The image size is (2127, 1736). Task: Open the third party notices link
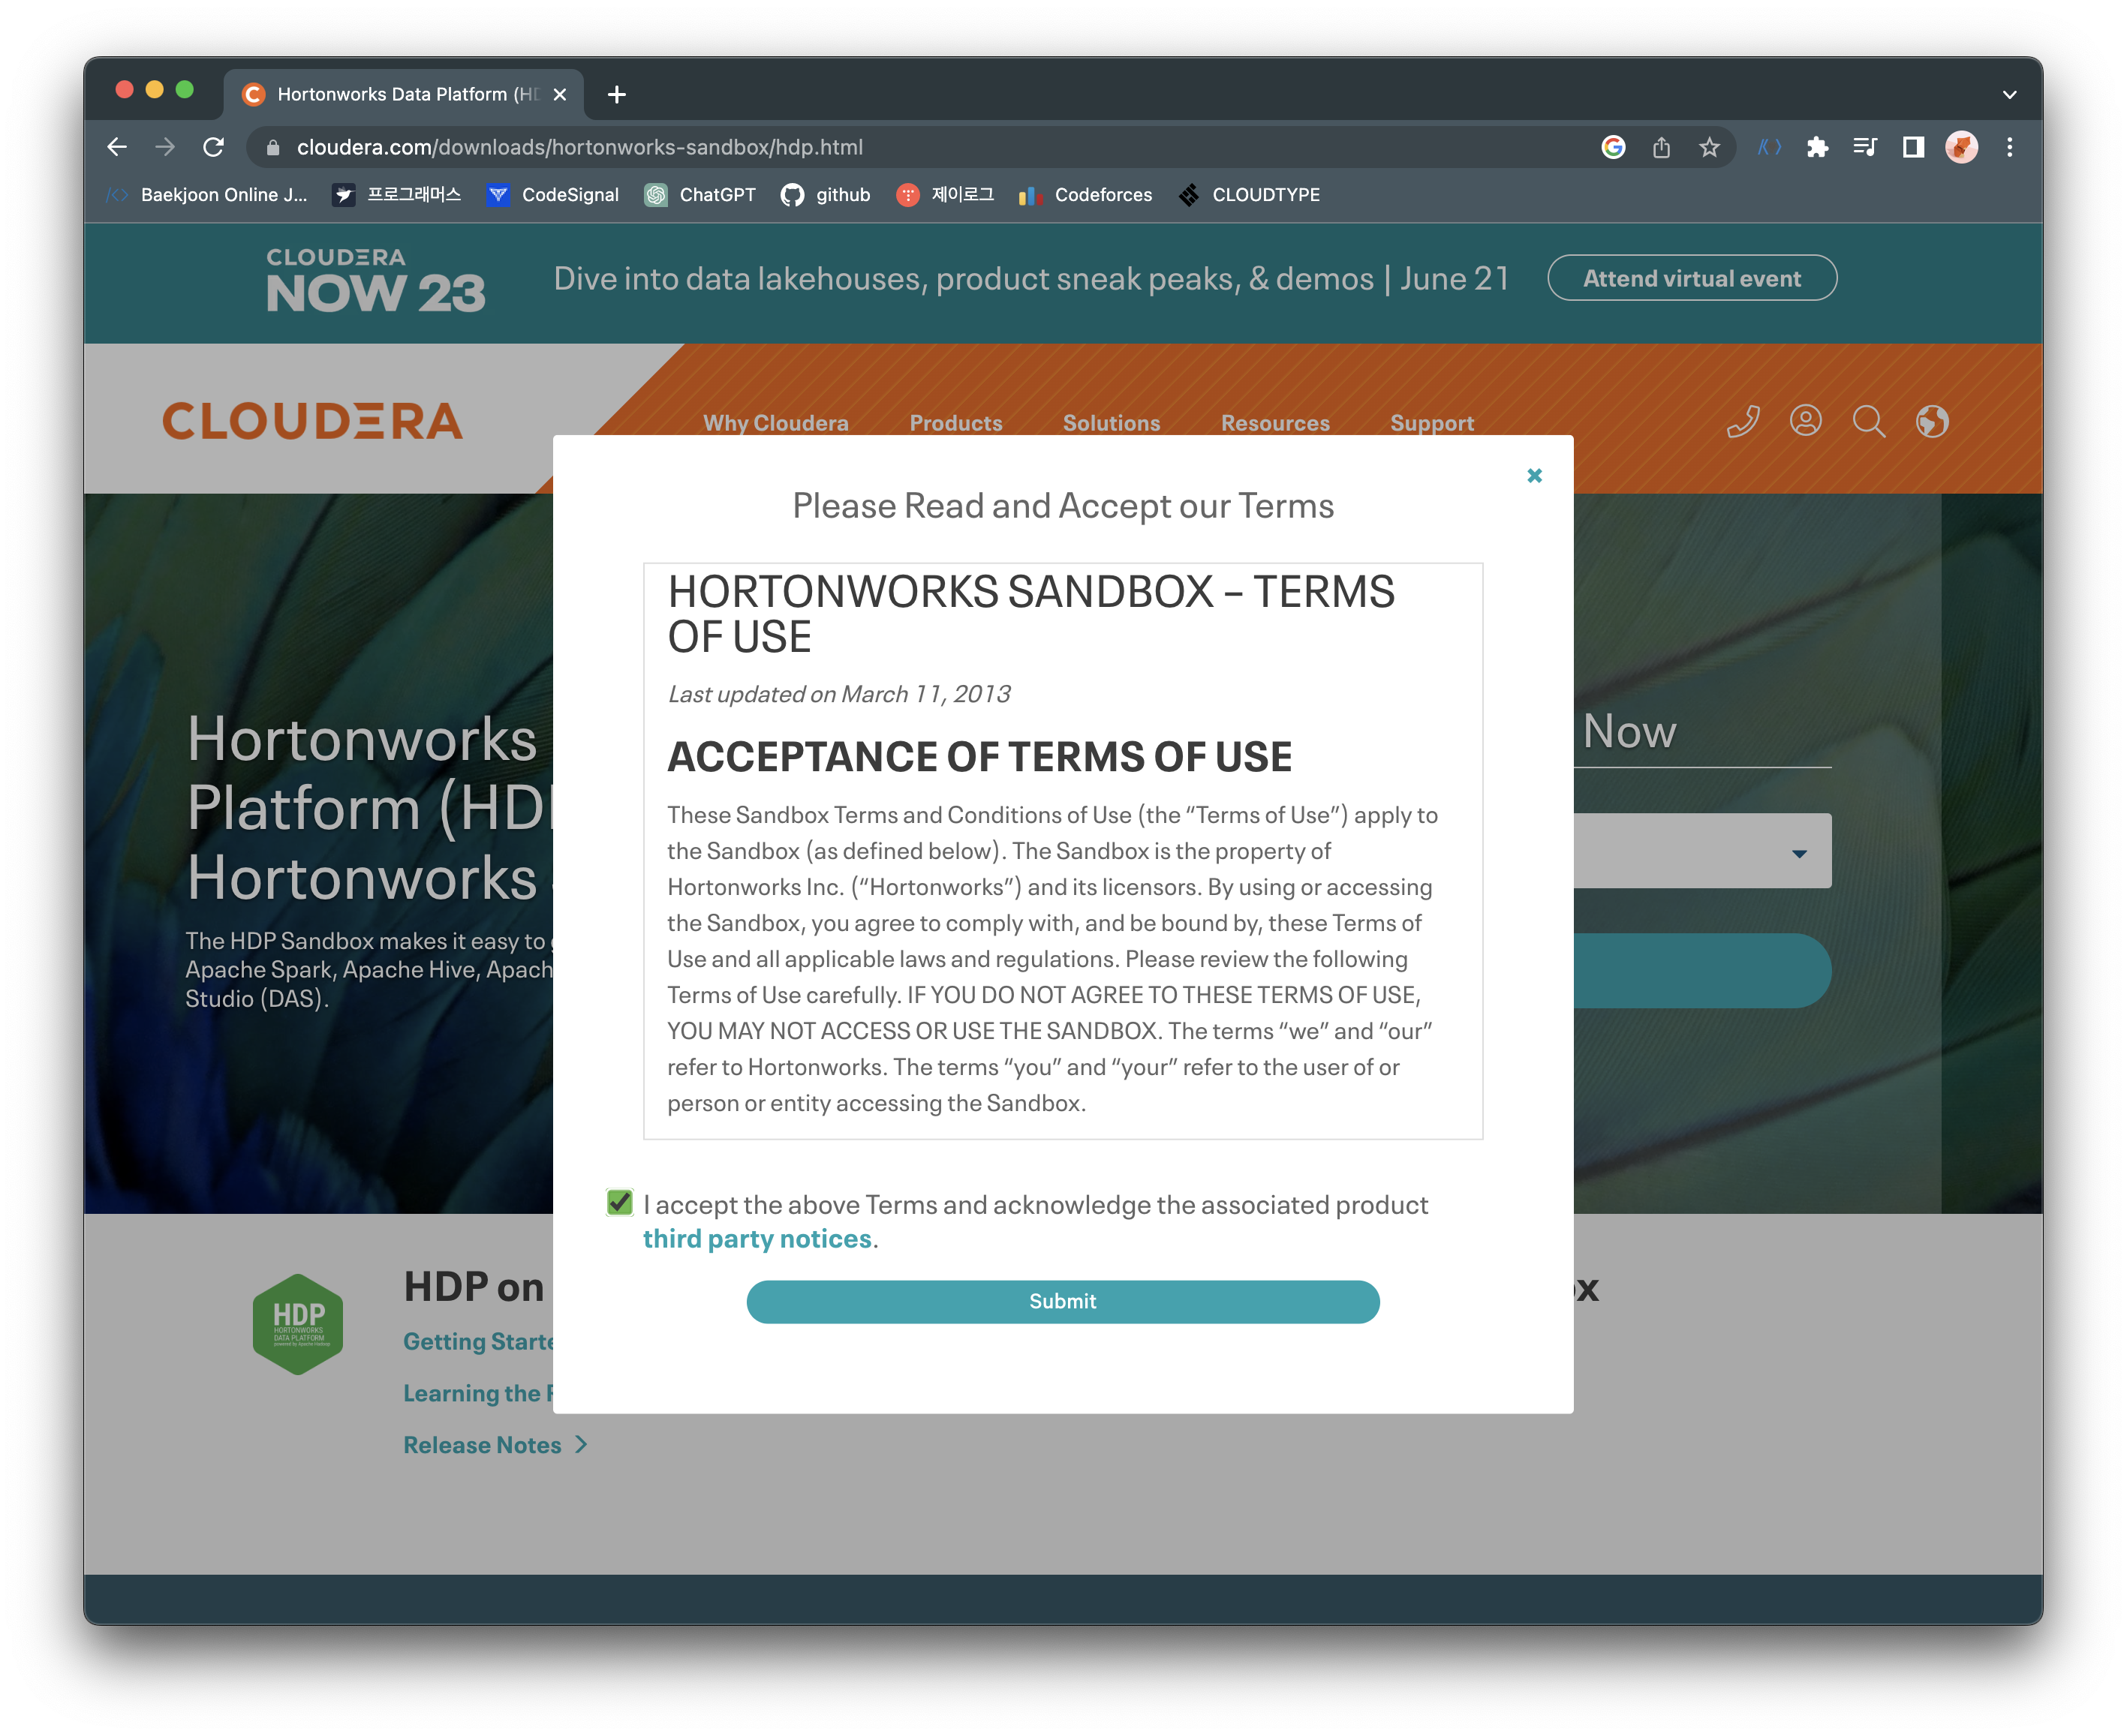[757, 1239]
